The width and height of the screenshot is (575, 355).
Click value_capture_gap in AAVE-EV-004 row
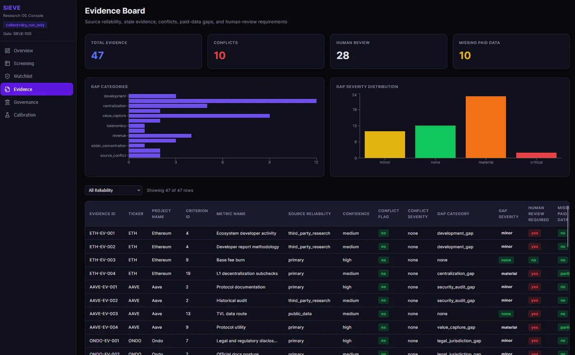point(456,328)
